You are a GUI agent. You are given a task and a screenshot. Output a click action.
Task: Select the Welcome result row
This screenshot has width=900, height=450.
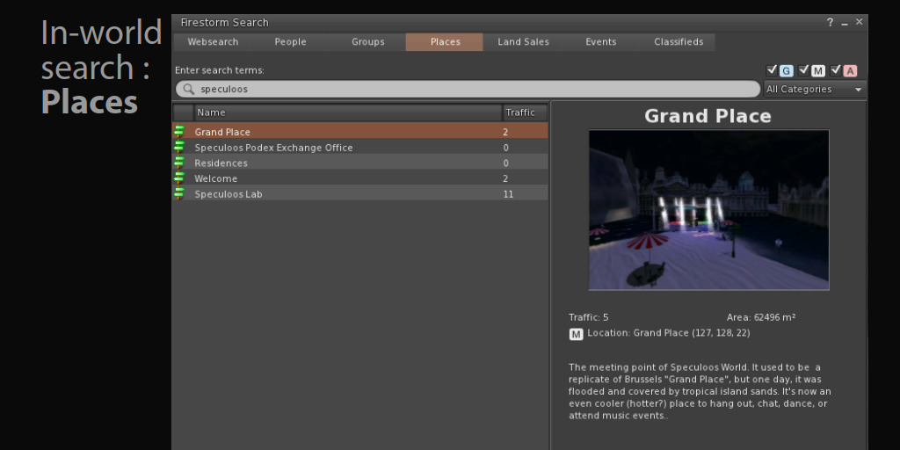pos(360,178)
